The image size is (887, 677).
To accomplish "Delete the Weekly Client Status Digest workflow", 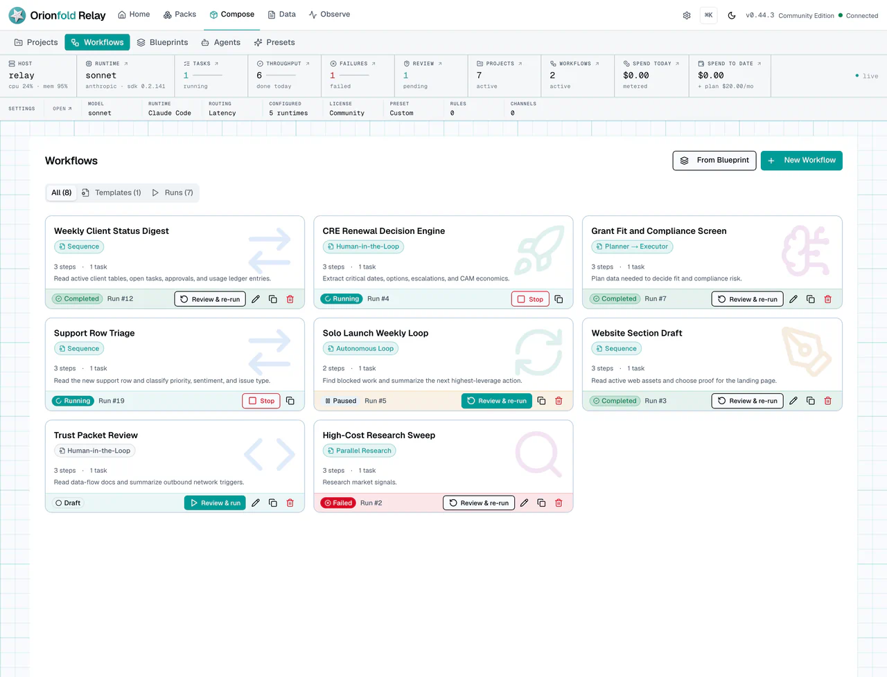I will pos(290,299).
